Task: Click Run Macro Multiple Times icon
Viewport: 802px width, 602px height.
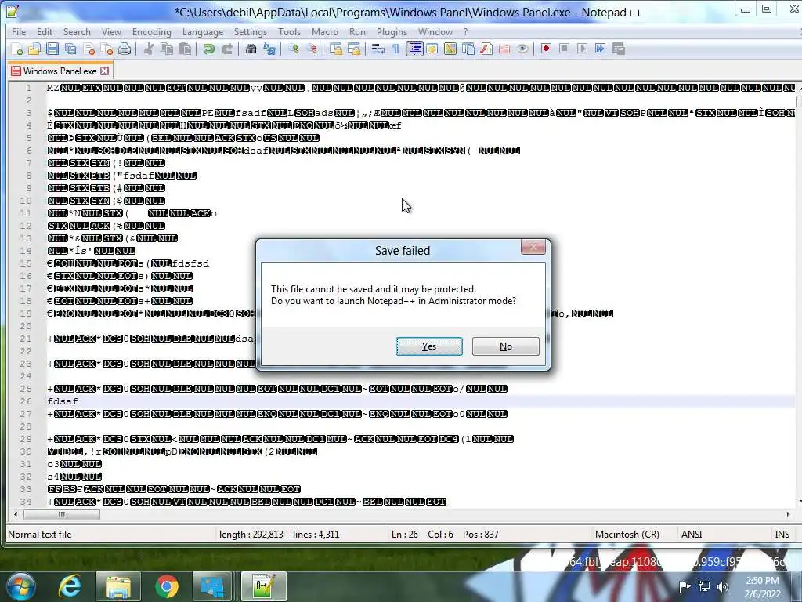Action: pyautogui.click(x=601, y=49)
